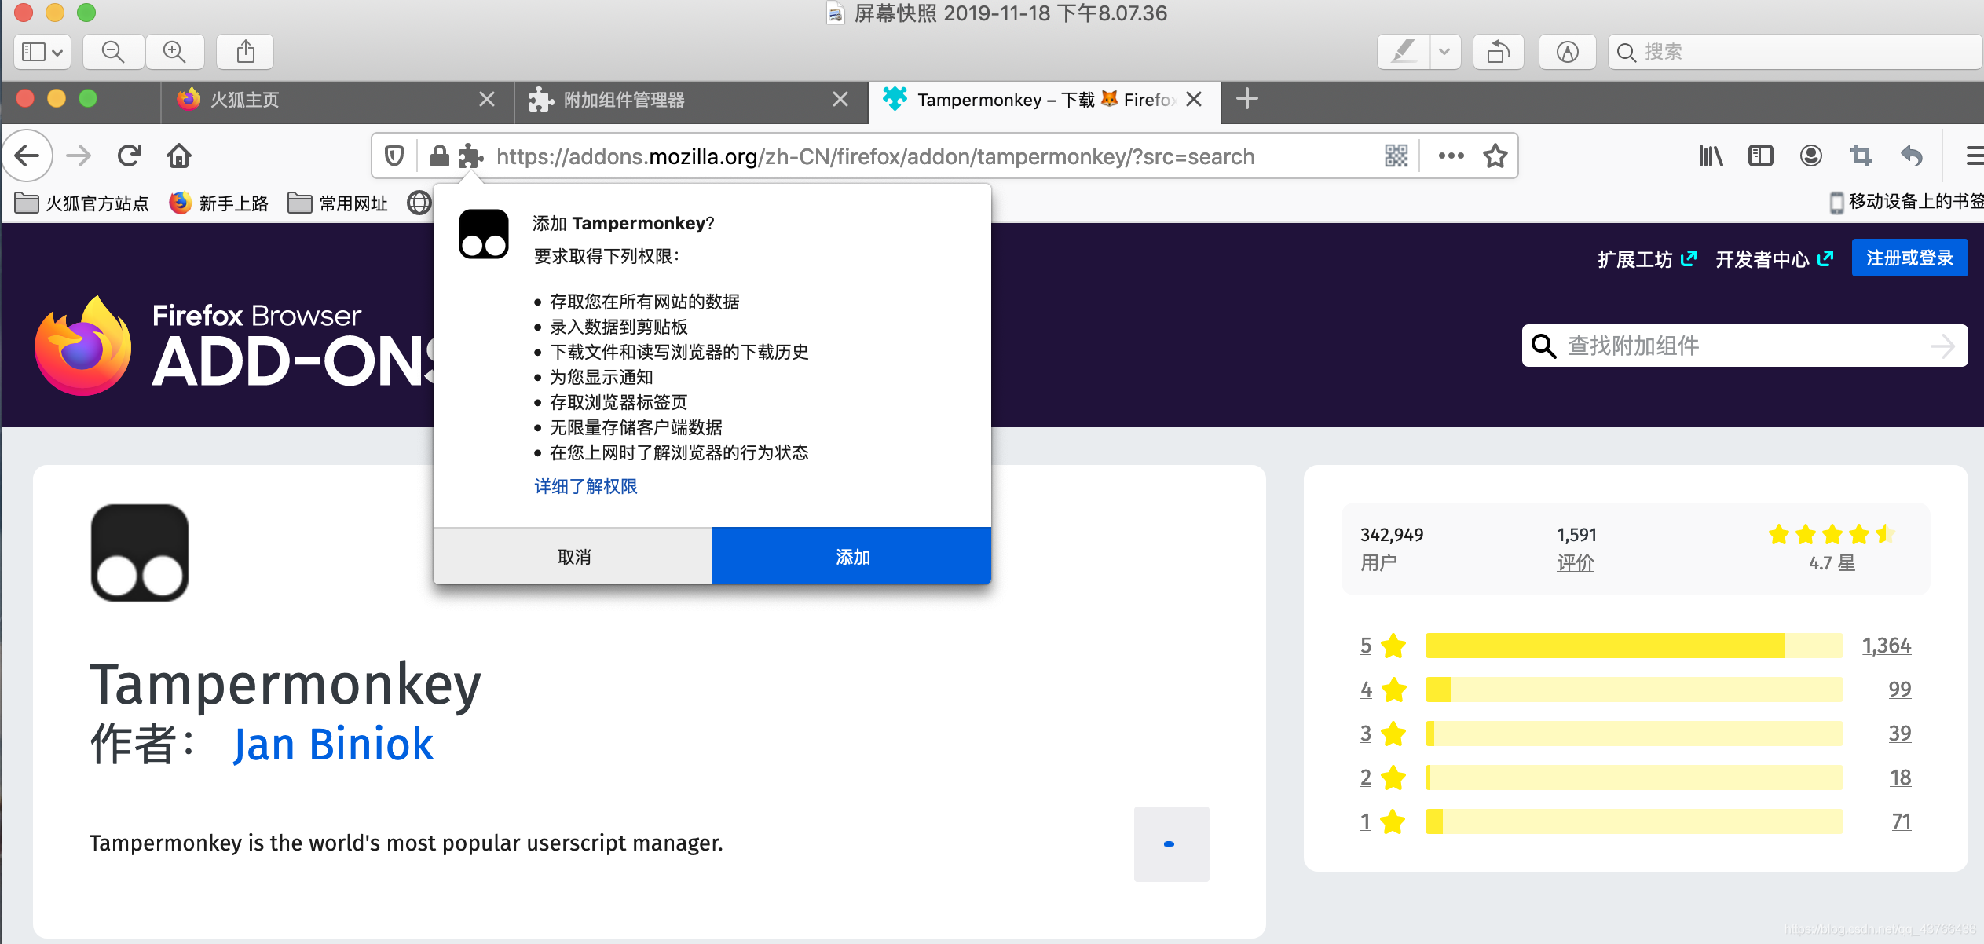Bookmark page with star icon
This screenshot has height=944, width=1984.
[x=1495, y=156]
